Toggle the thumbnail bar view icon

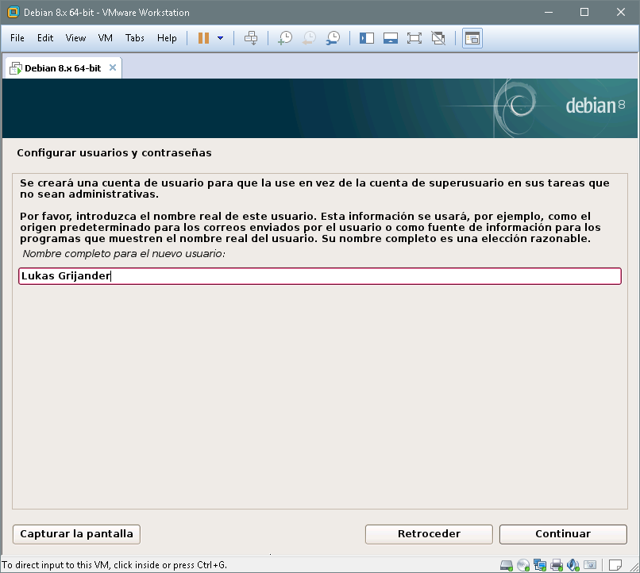point(390,38)
